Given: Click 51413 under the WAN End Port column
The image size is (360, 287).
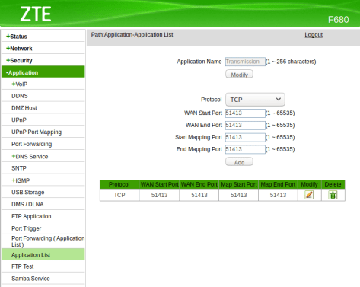Looking at the screenshot, I should (x=199, y=195).
